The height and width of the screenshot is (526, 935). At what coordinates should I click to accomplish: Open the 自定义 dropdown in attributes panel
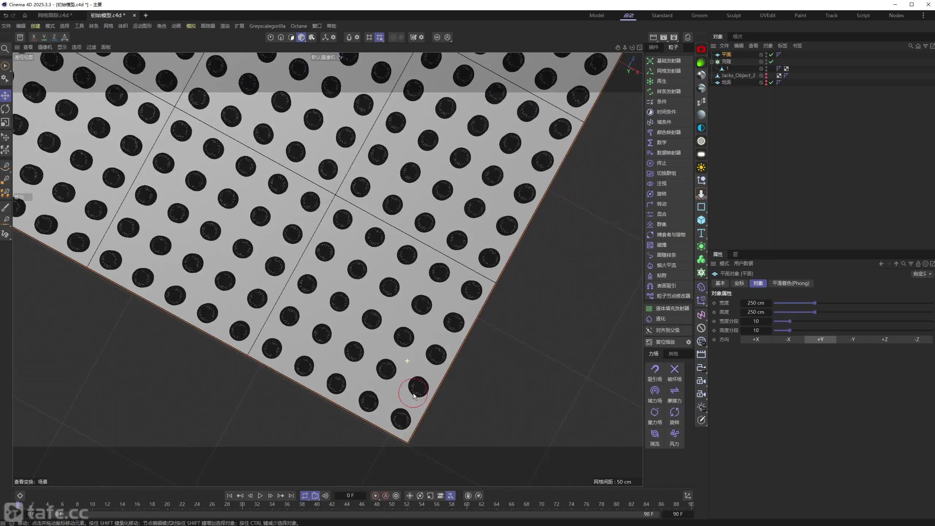click(x=922, y=274)
